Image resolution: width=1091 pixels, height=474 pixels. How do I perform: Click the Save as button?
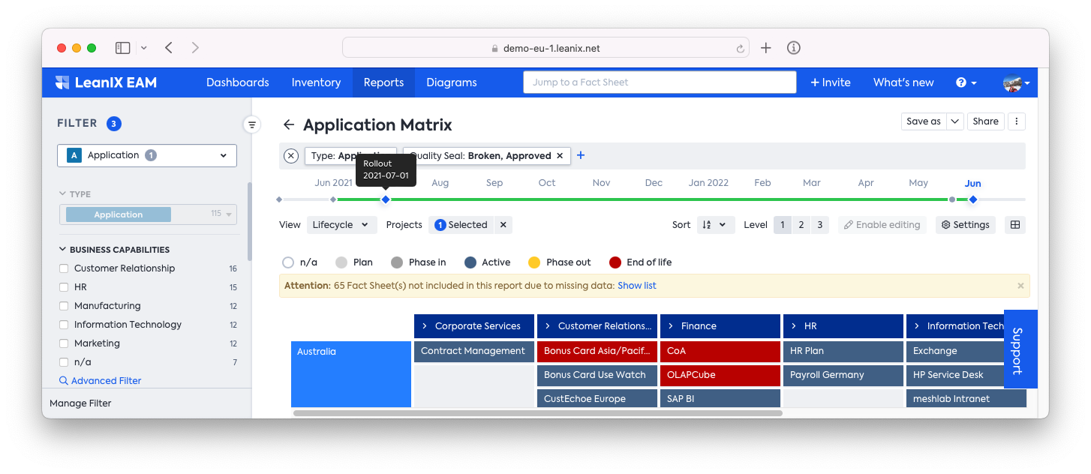pyautogui.click(x=924, y=121)
